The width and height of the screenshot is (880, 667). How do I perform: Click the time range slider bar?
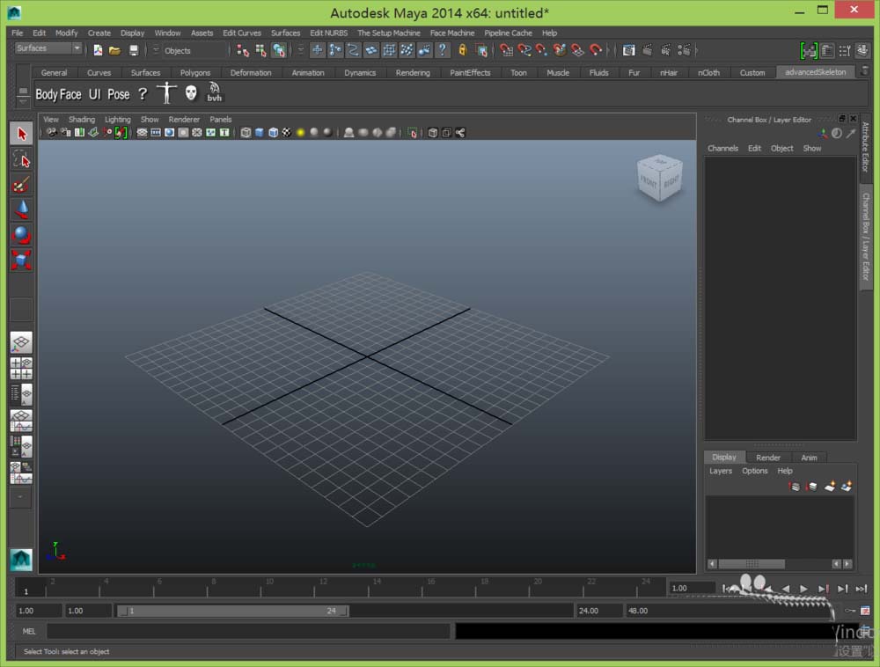[x=233, y=611]
